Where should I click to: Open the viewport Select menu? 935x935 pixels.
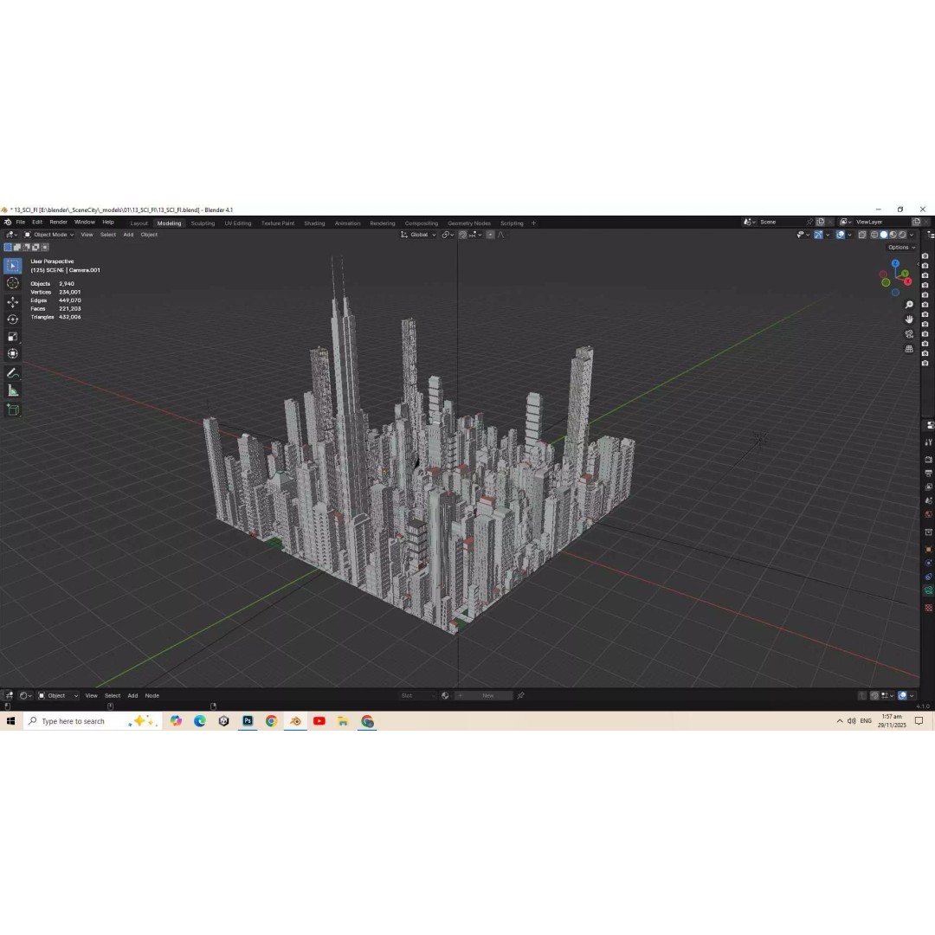tap(108, 235)
